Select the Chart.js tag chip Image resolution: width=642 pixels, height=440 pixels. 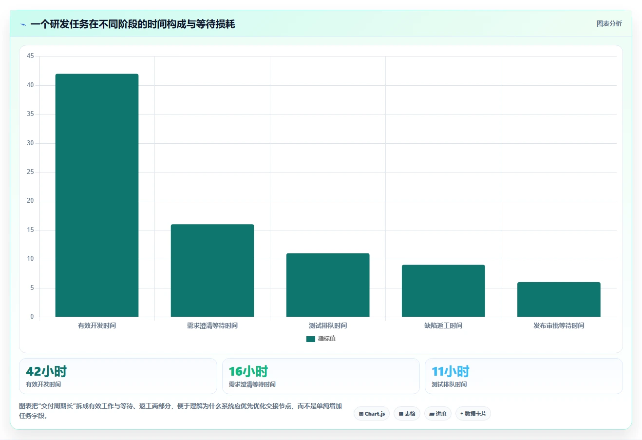click(372, 414)
